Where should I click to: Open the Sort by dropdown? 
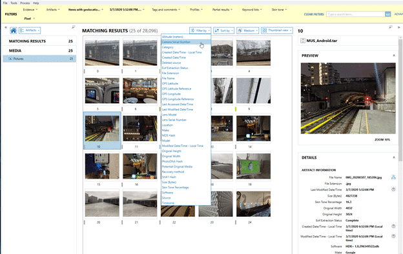click(223, 30)
